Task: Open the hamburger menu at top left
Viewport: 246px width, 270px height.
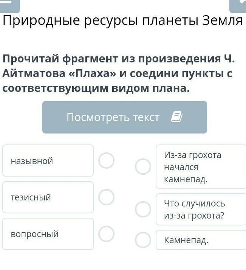Action: (9, 5)
